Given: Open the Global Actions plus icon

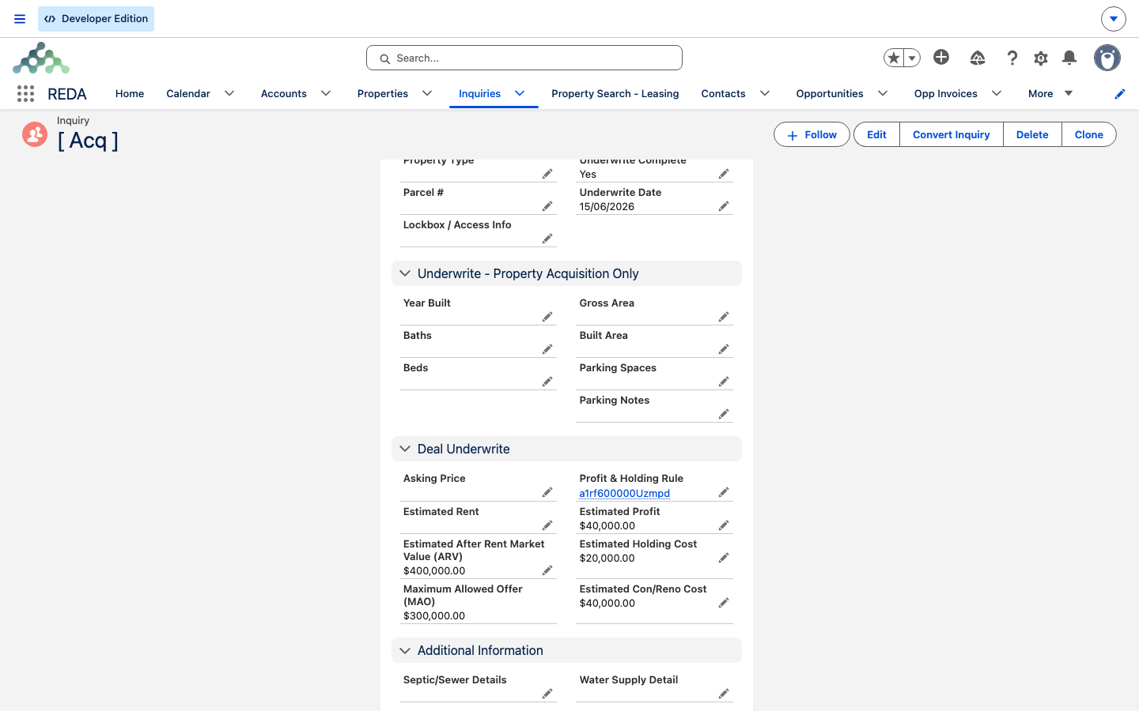Looking at the screenshot, I should point(941,57).
